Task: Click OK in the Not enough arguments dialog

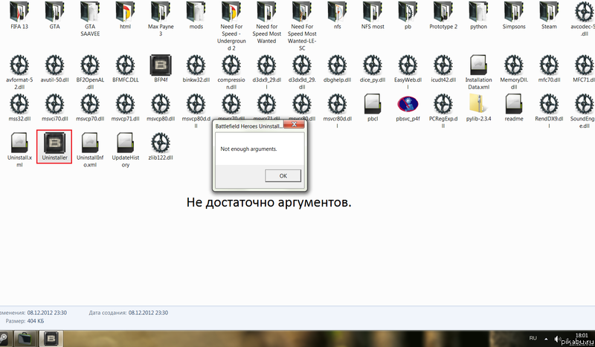Action: [x=283, y=175]
